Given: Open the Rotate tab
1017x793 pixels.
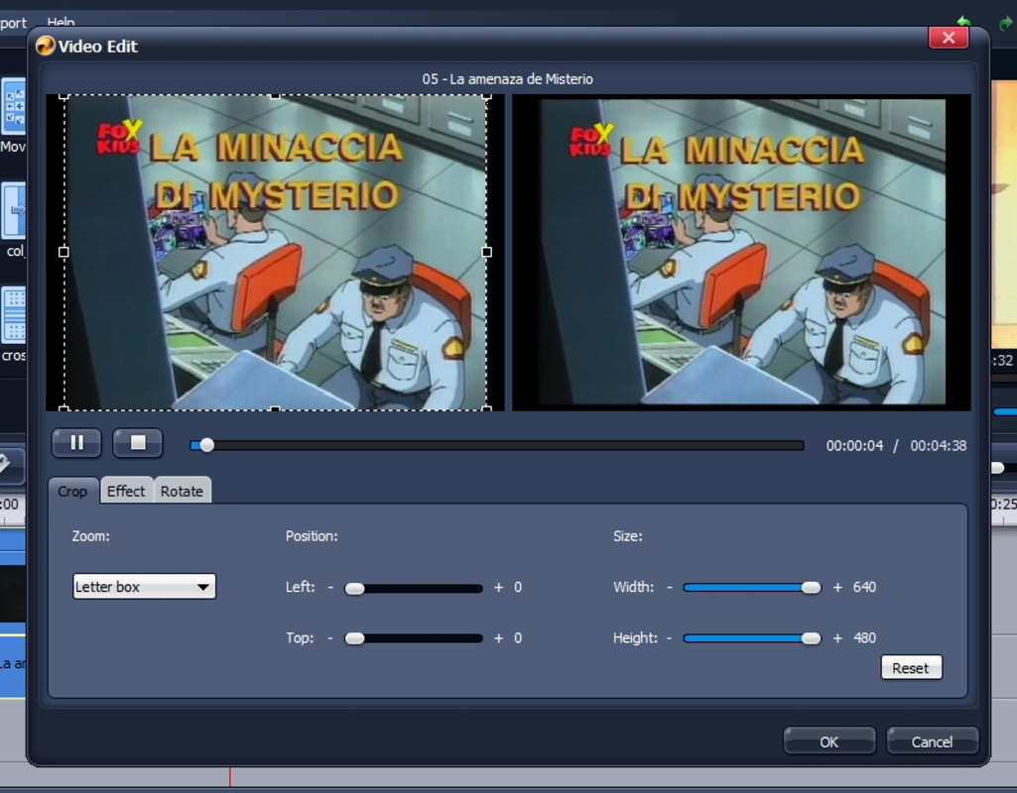Looking at the screenshot, I should tap(183, 491).
